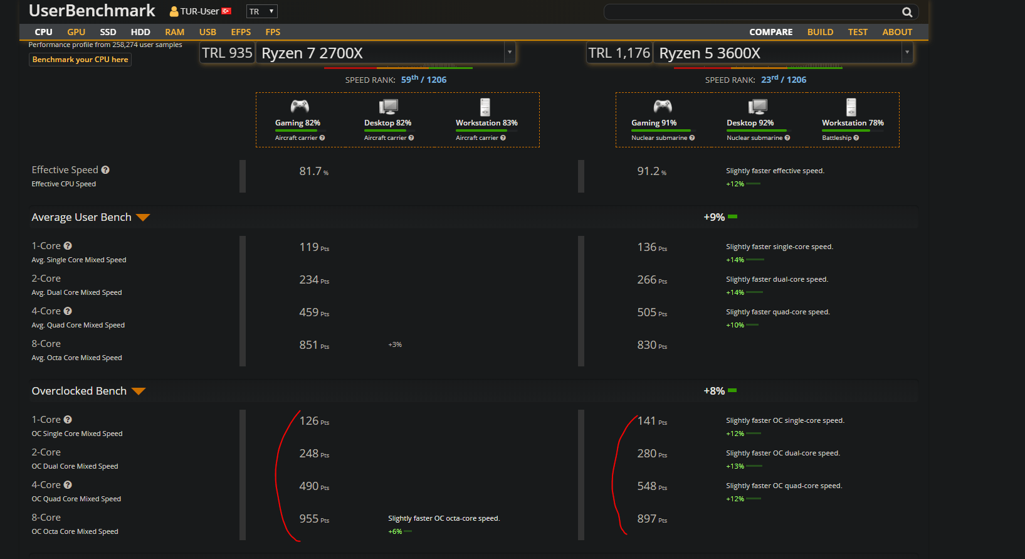Screen dimensions: 1025x559
Task: Open the TR country dropdown
Action: point(262,11)
